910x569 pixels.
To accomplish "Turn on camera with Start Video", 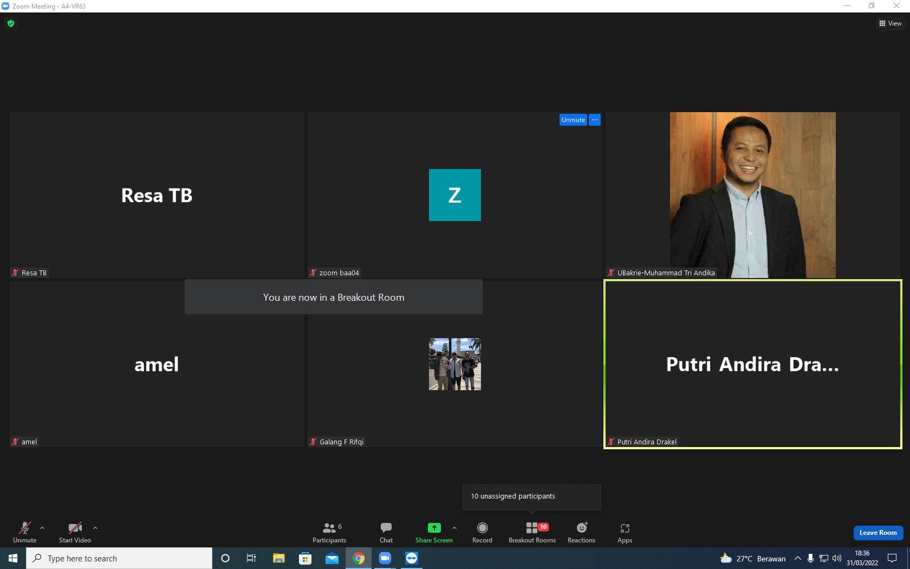I will [x=75, y=532].
